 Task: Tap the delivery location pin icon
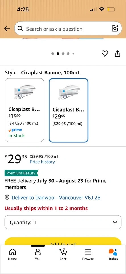point(7,198)
